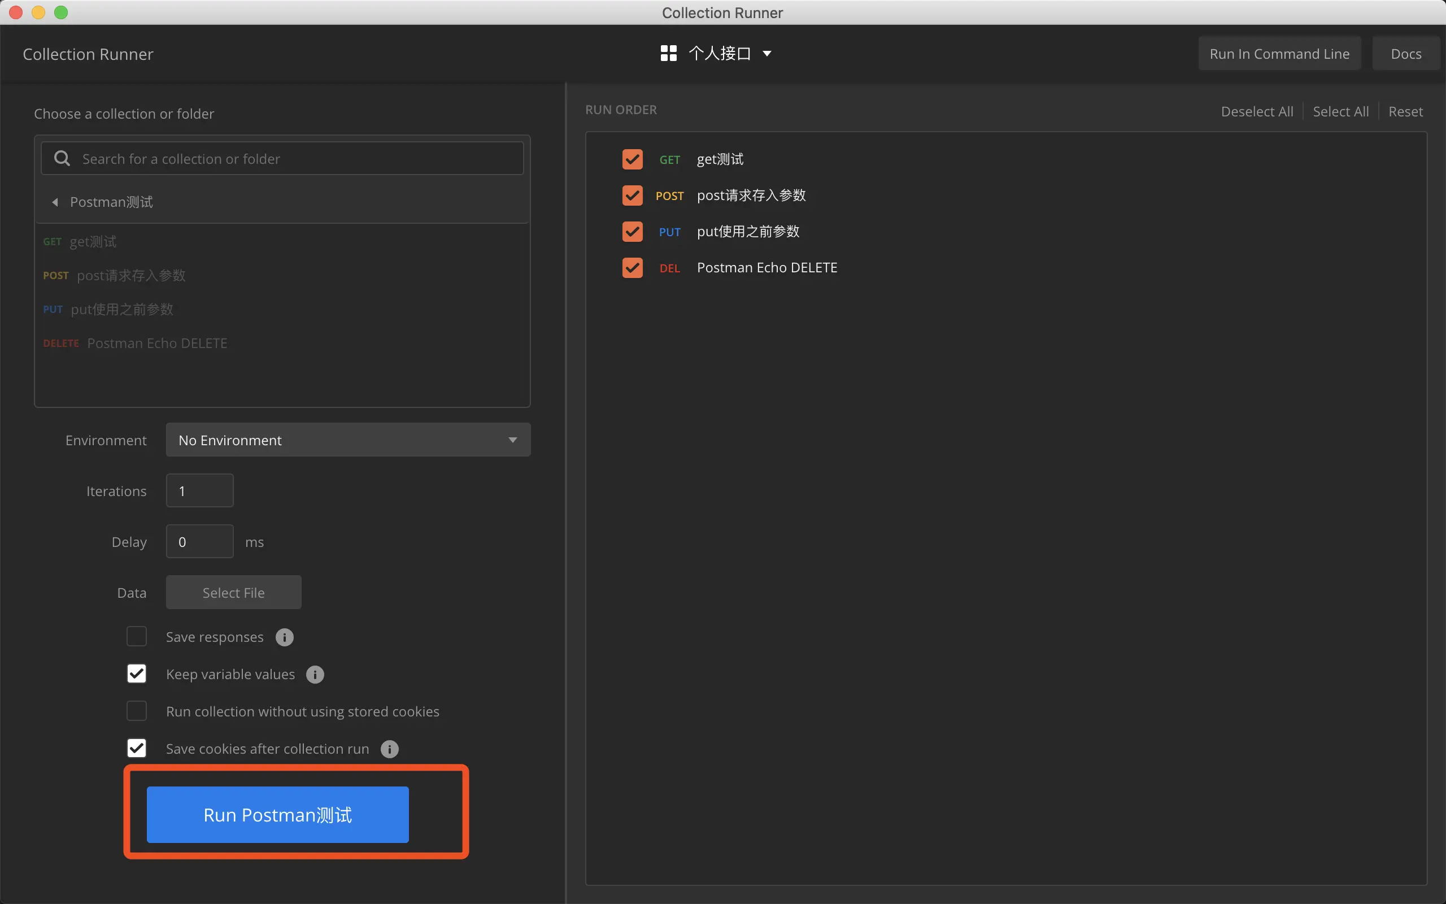Click Run Postman测试 button
Image resolution: width=1446 pixels, height=904 pixels.
point(278,814)
